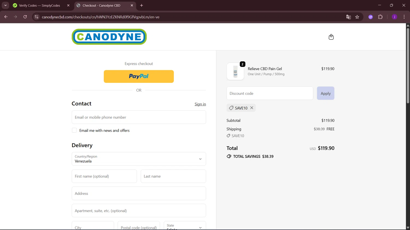Bookmark this page with the star icon
Viewport: 410px width, 230px height.
(x=357, y=17)
